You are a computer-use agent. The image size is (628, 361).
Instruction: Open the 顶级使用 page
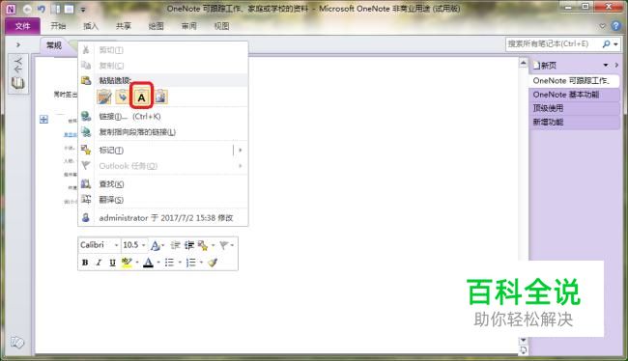[x=574, y=108]
